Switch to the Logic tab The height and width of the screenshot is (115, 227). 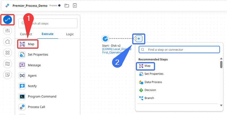point(70,34)
